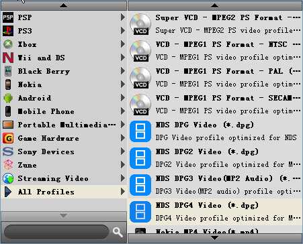The image size is (303, 244).
Task: Expand the Zune submenu arrow
Action: click(122, 165)
